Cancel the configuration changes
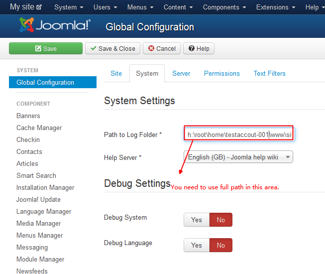The image size is (325, 274). (162, 48)
